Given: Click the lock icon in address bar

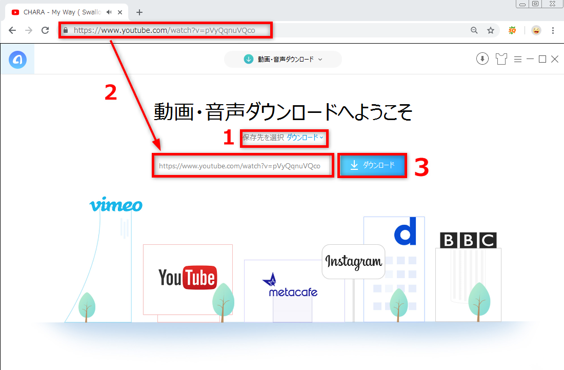Looking at the screenshot, I should tap(66, 30).
